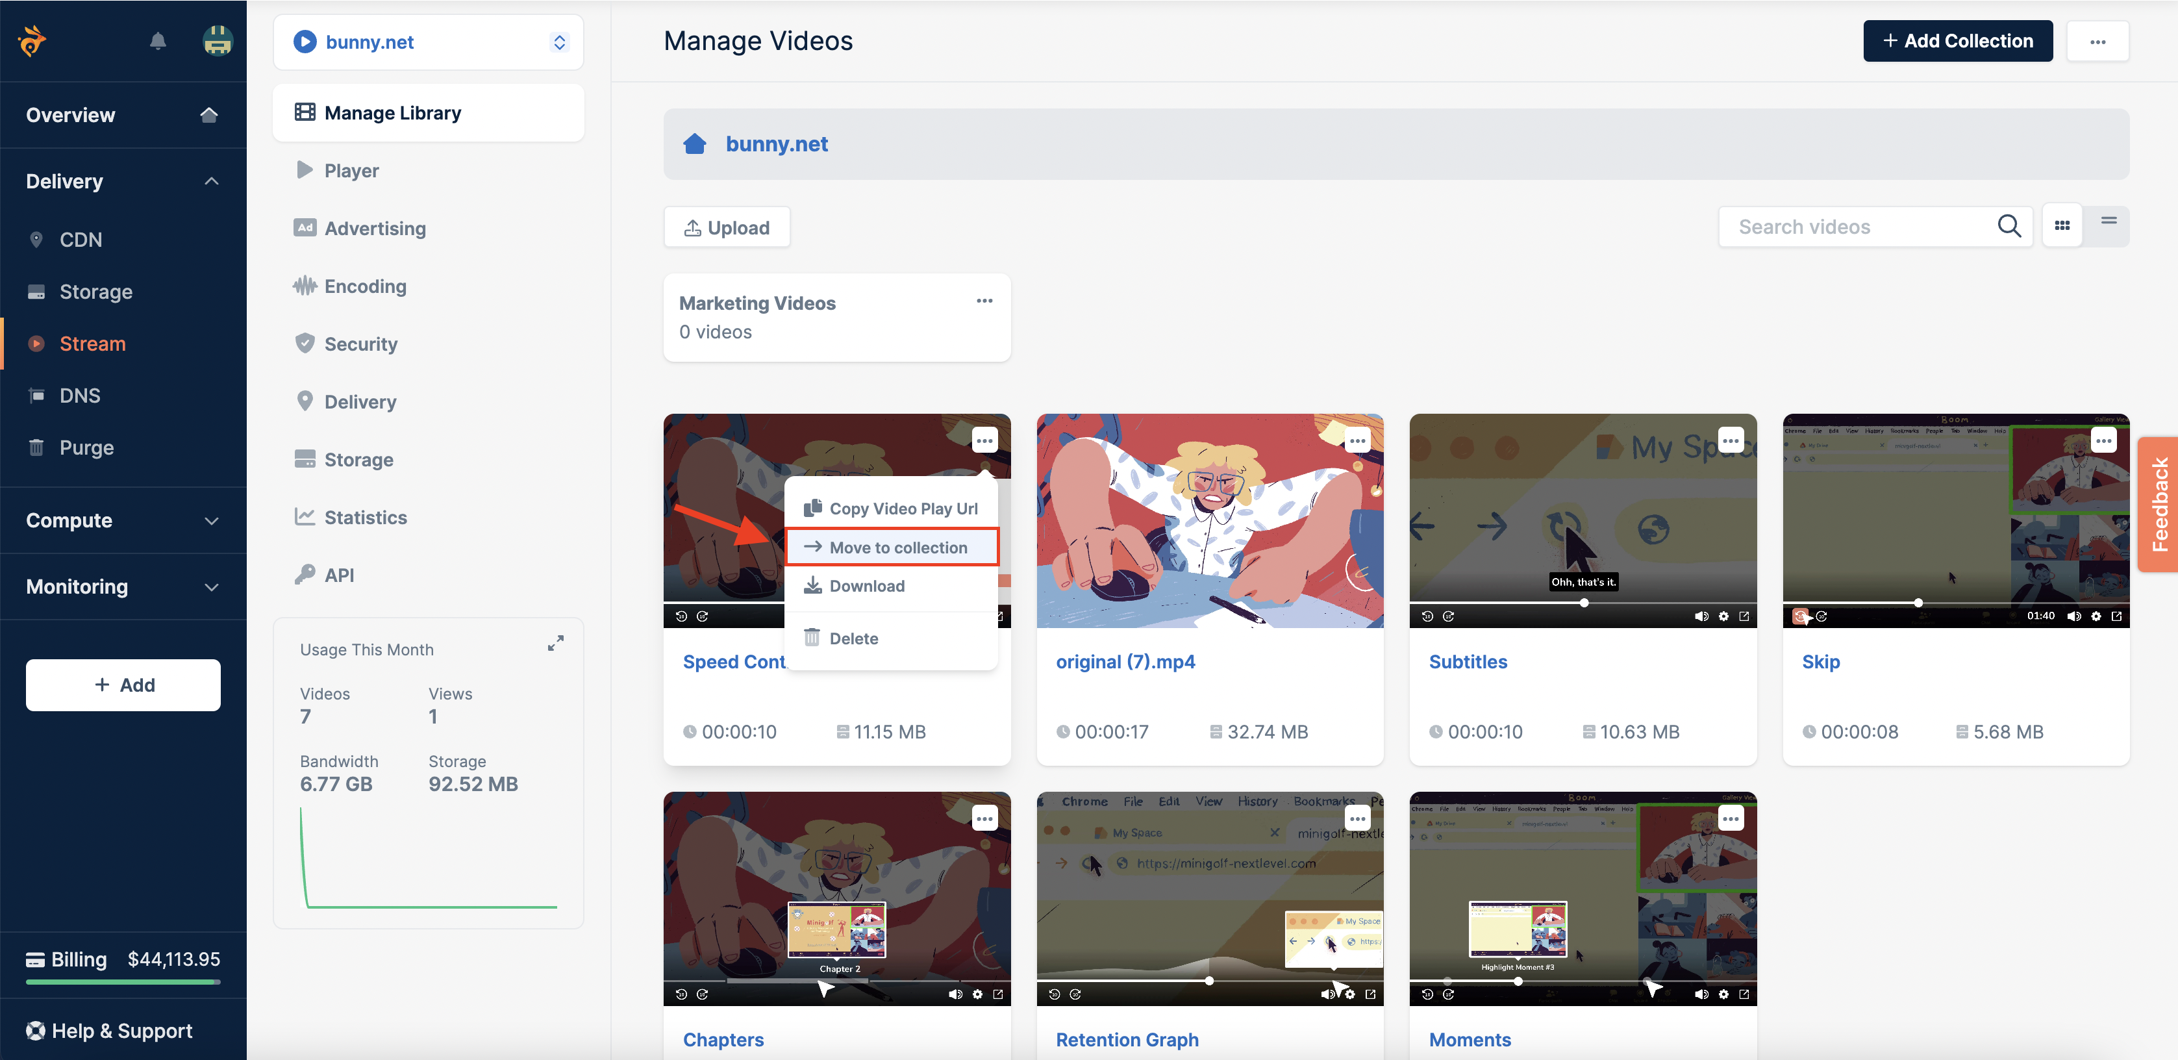
Task: Click the search videos magnifier icon
Action: [2009, 226]
